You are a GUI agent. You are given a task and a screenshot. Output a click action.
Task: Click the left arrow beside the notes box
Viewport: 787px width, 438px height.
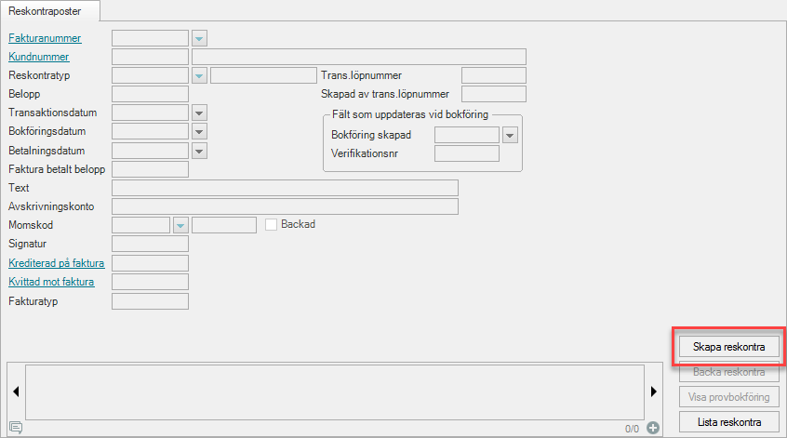[x=13, y=391]
